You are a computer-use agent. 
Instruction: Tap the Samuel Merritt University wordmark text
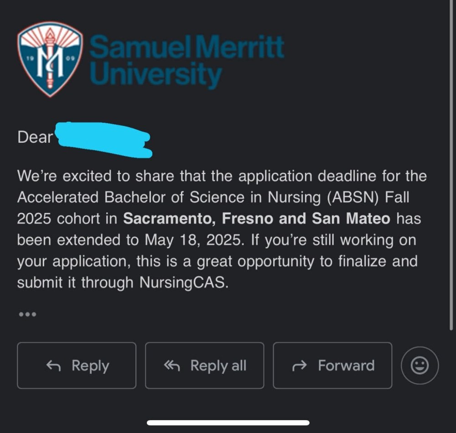(187, 61)
